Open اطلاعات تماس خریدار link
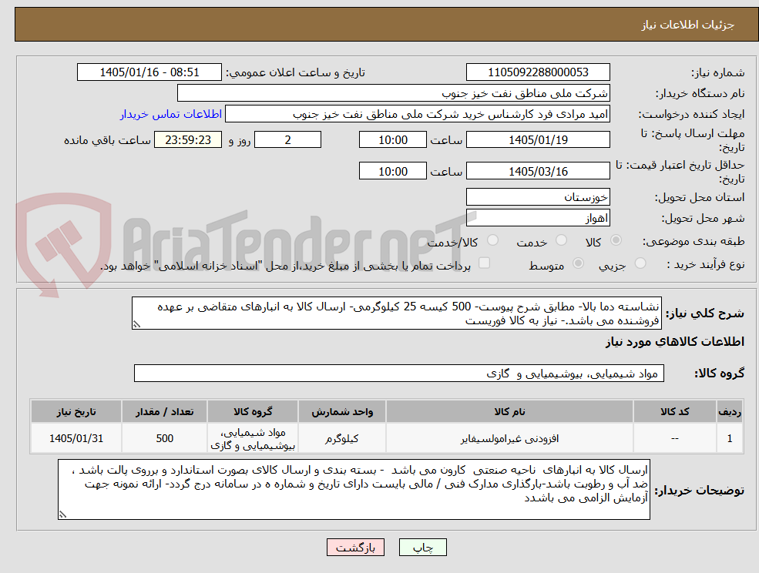759x573 pixels. coord(171,114)
